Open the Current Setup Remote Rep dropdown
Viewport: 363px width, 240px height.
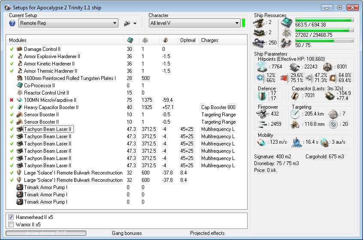(x=68, y=23)
